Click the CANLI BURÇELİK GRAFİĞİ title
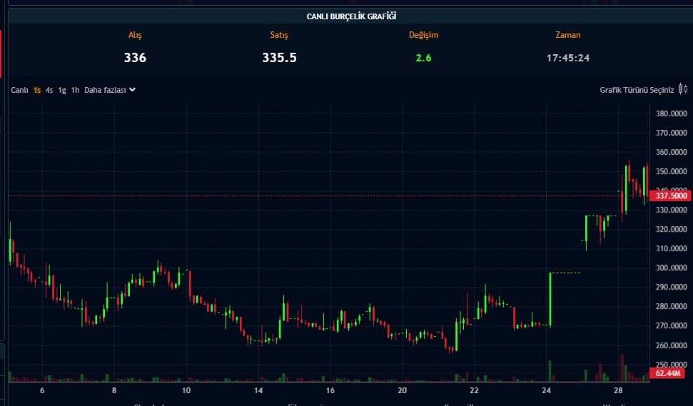Viewport: 693px width, 406px height. click(x=350, y=16)
